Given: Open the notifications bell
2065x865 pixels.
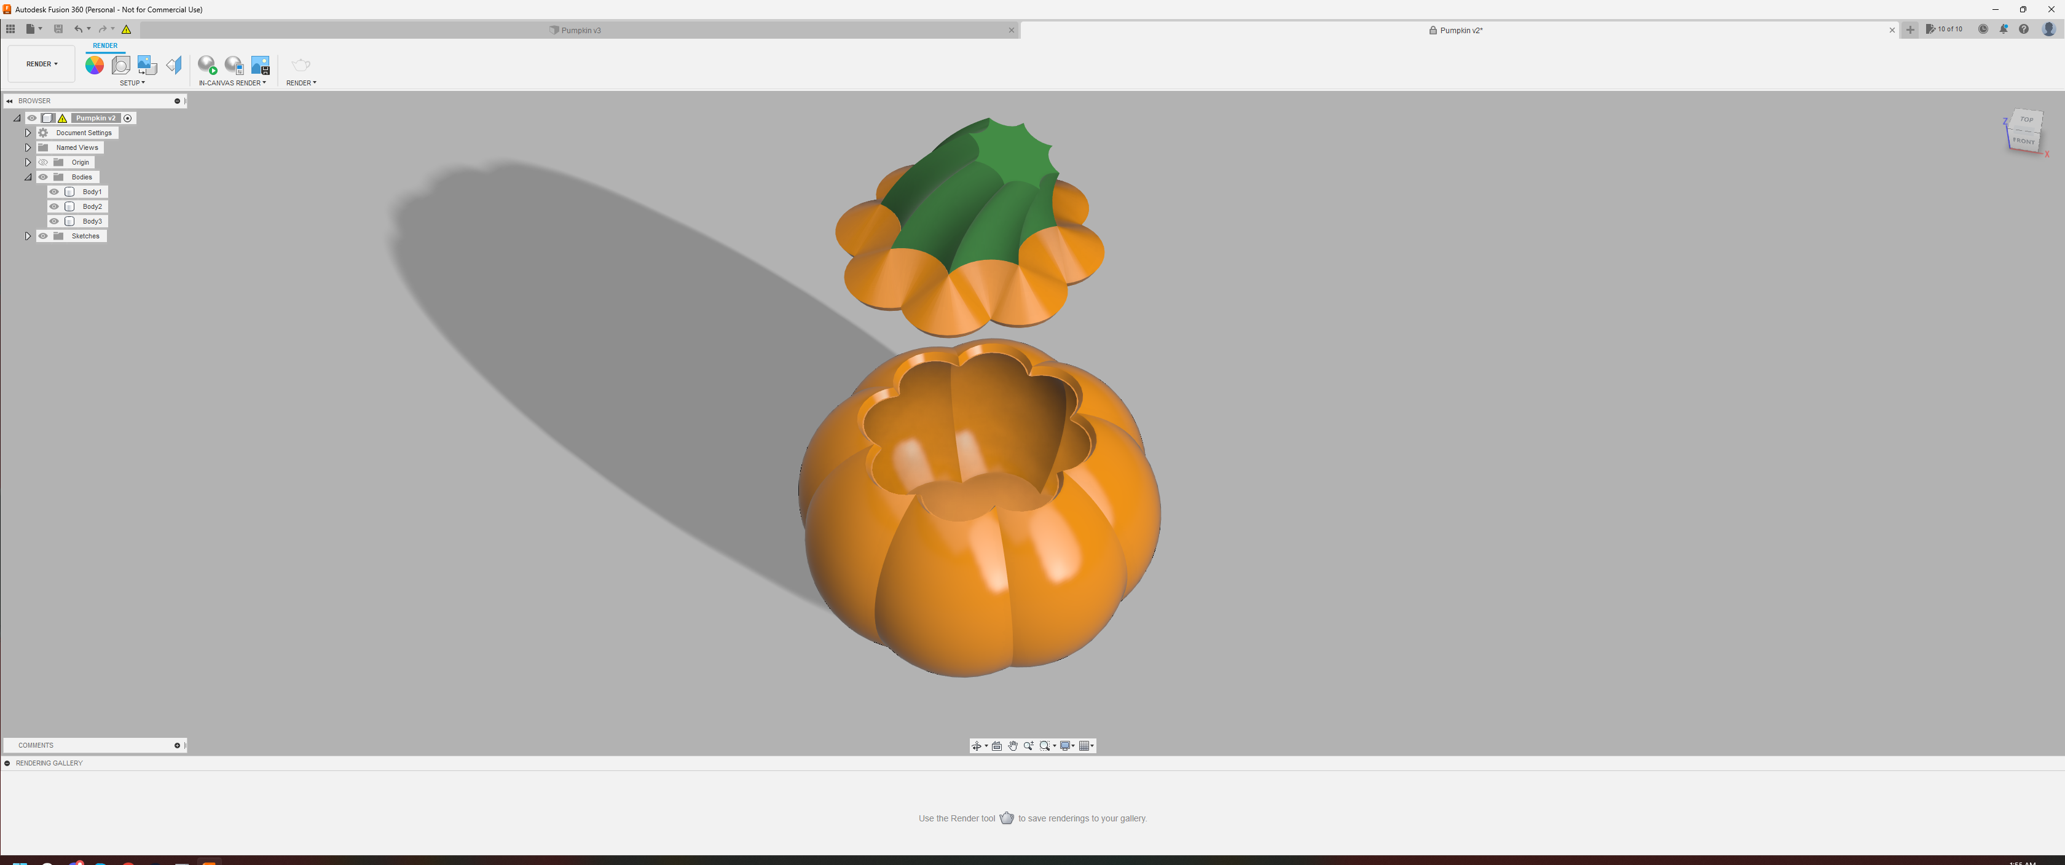Looking at the screenshot, I should coord(2004,29).
